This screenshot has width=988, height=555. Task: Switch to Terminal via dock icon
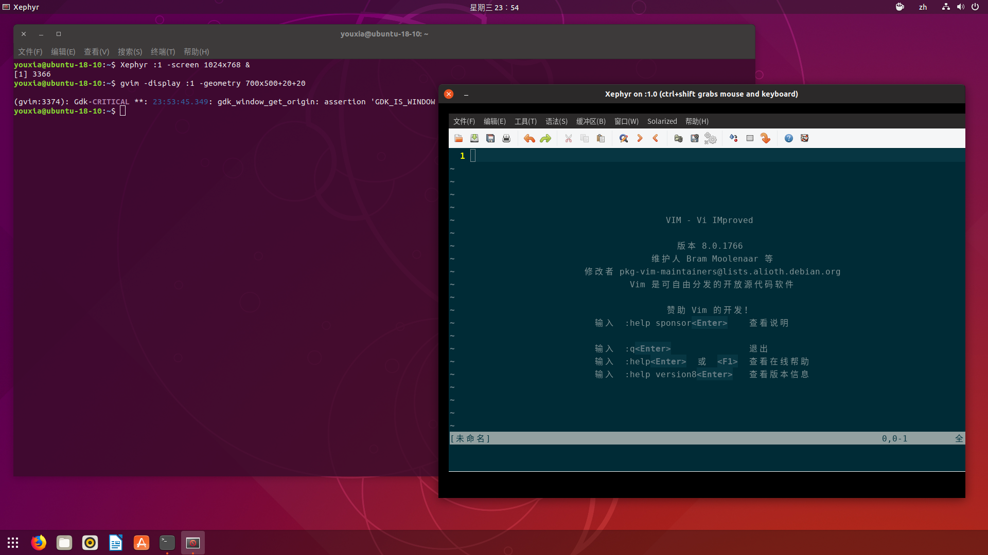pos(167,543)
